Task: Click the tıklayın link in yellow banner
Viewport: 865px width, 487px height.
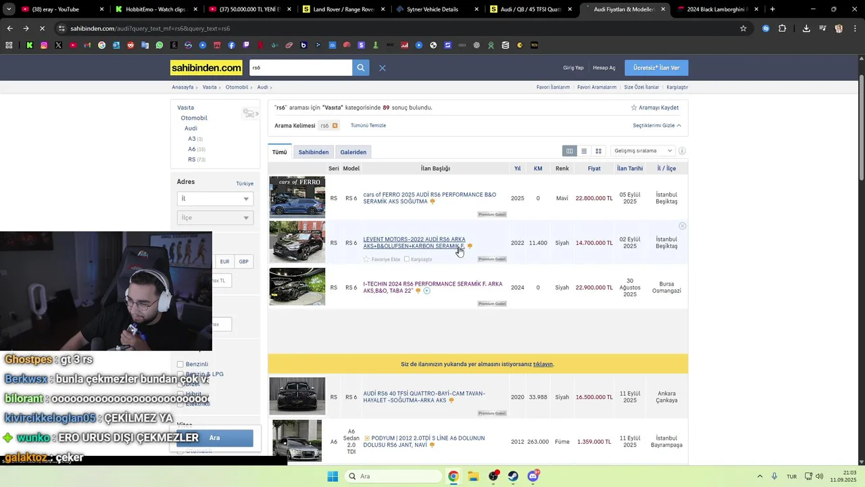Action: tap(543, 364)
